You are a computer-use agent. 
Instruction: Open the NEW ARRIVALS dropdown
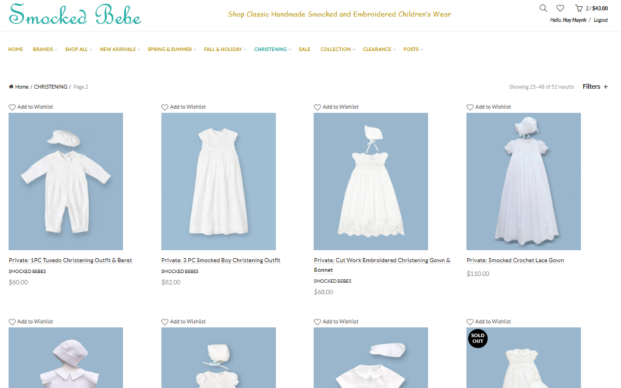coord(119,49)
